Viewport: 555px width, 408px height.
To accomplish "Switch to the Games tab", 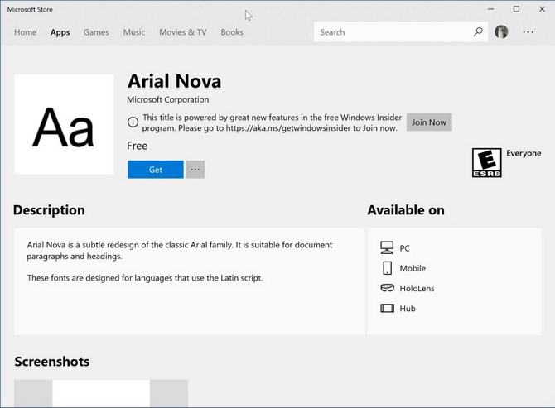I will click(96, 32).
